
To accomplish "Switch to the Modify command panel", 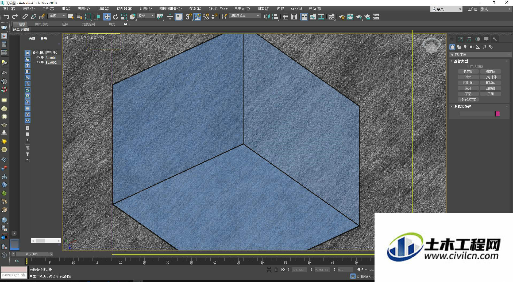I will pyautogui.click(x=461, y=39).
